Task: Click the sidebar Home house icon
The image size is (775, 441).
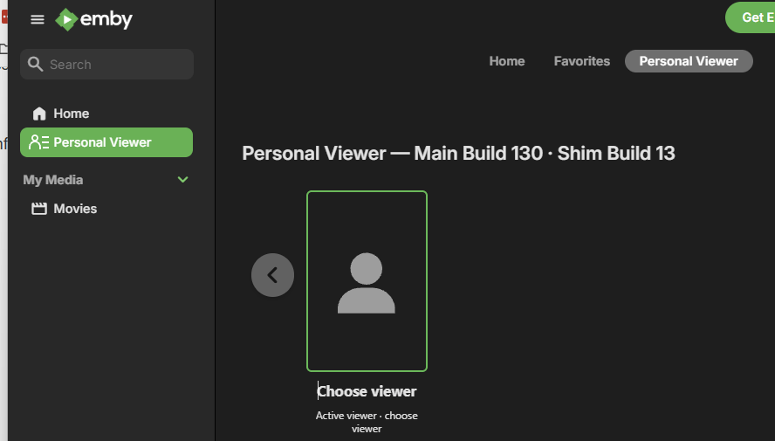Action: 39,114
